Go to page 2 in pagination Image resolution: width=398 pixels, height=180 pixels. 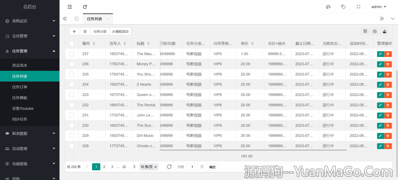pyautogui.click(x=104, y=166)
